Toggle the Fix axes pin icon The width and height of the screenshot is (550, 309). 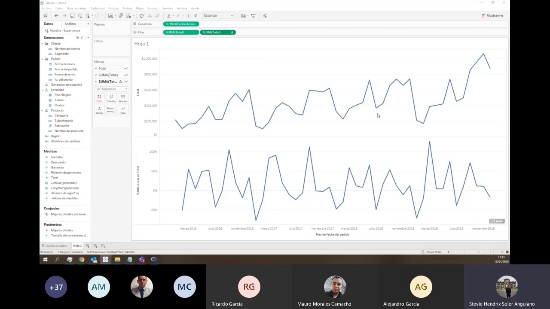tap(196, 15)
